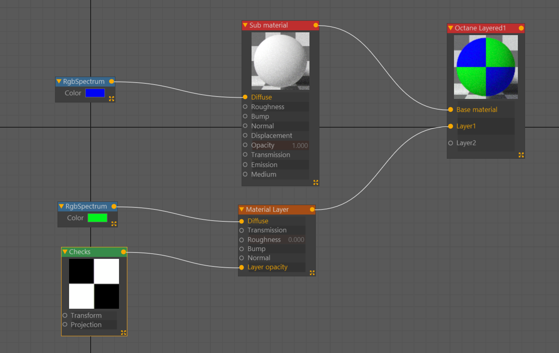
Task: Click the corner expand icon on Sub material node
Action: pyautogui.click(x=316, y=182)
